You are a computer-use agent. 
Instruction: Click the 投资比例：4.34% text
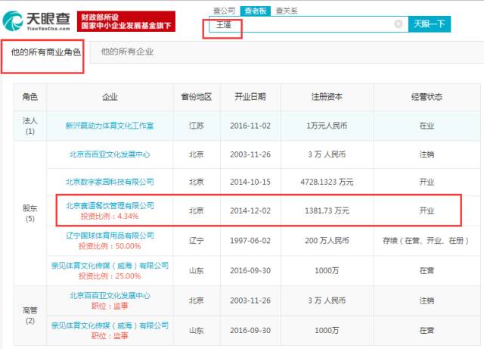coord(110,216)
